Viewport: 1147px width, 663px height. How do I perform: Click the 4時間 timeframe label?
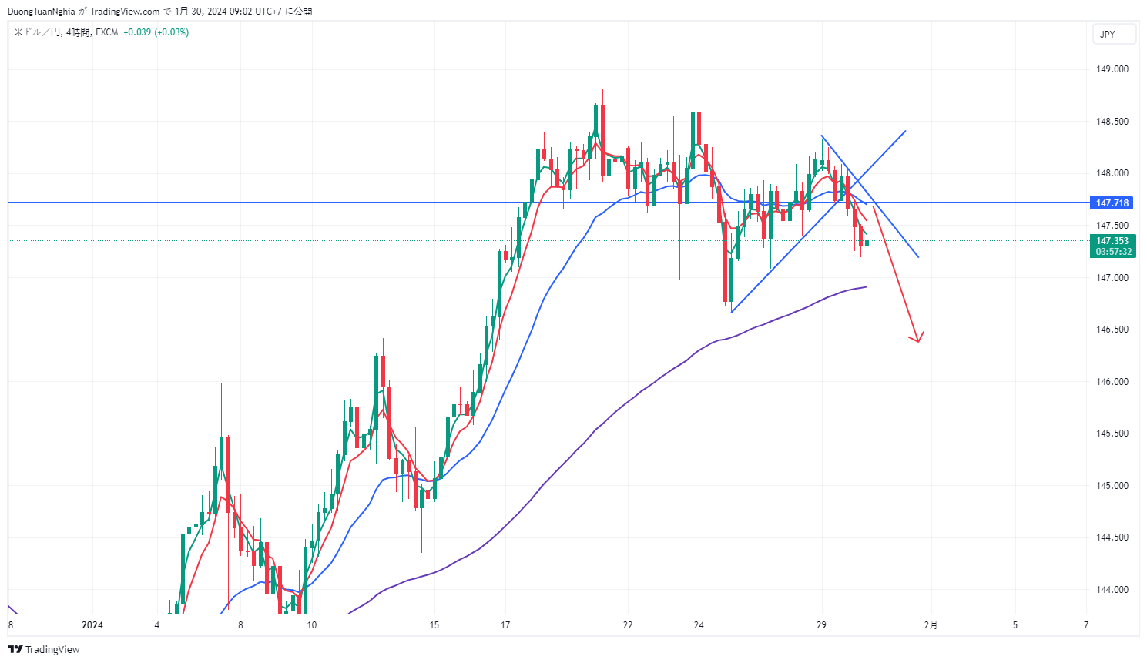pos(79,32)
